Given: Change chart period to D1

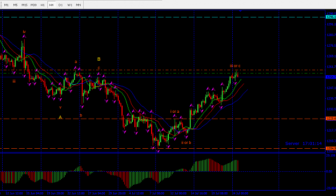Looking at the screenshot, I should click(60, 5).
